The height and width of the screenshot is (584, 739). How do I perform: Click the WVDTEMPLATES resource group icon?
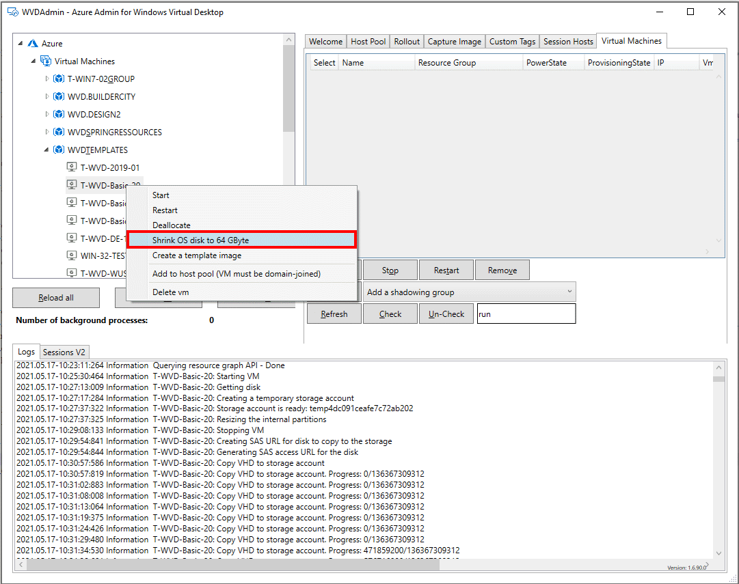[59, 150]
